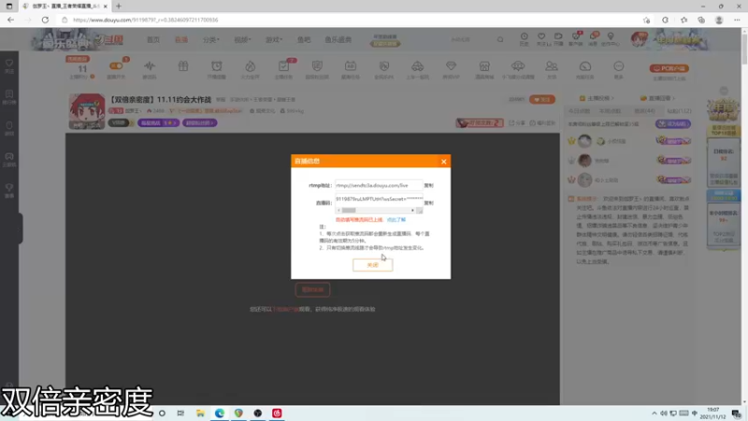Open the 主播投稿 link
The width and height of the screenshot is (748, 421).
click(597, 98)
